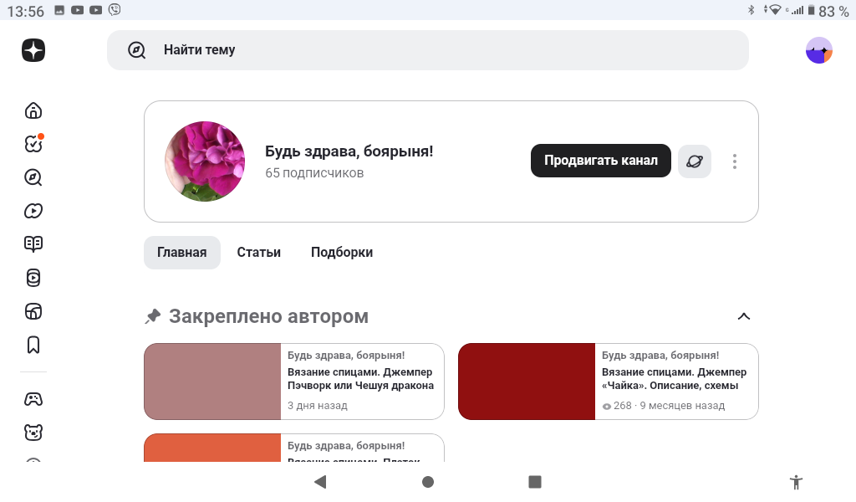Tap the Android recent apps square button
The height and width of the screenshot is (502, 856).
click(x=535, y=482)
